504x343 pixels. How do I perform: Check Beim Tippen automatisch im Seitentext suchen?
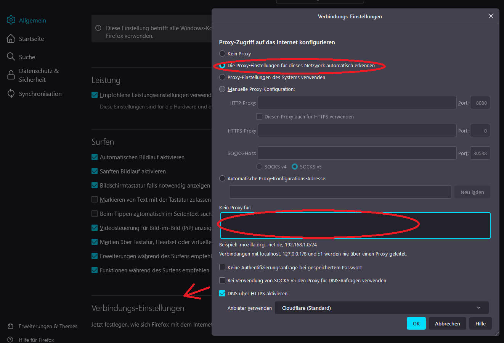pyautogui.click(x=95, y=214)
